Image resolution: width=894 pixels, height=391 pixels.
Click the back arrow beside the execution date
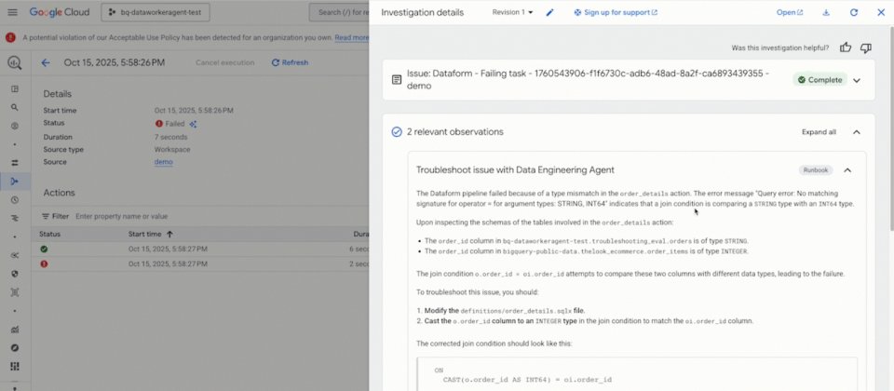46,62
